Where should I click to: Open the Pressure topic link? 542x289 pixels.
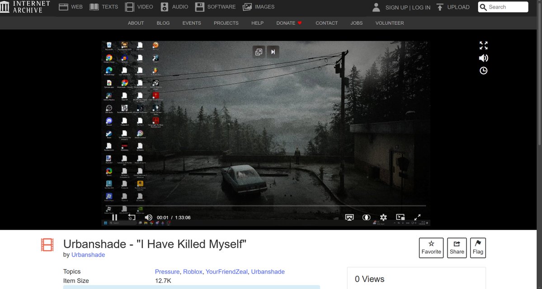tap(167, 272)
